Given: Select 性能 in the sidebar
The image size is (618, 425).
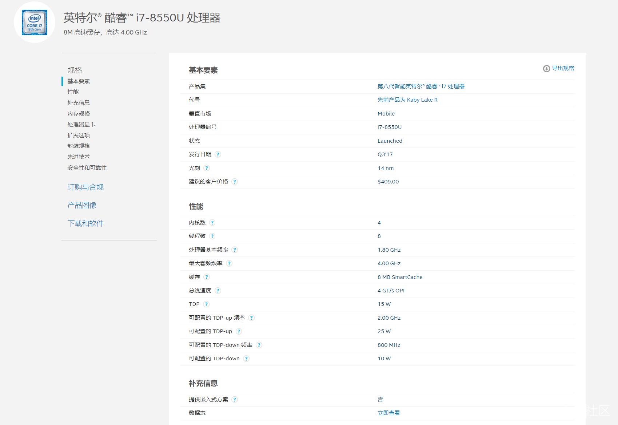Looking at the screenshot, I should click(73, 92).
